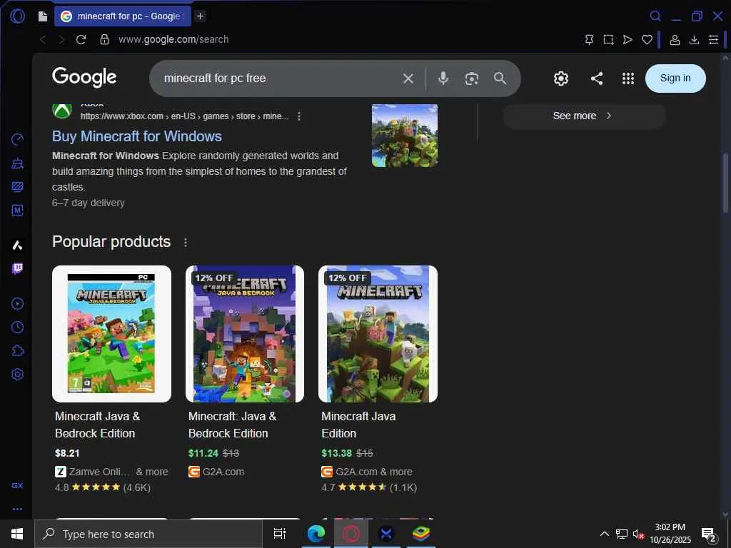Open the Windows notification center
731x548 pixels.
click(709, 534)
